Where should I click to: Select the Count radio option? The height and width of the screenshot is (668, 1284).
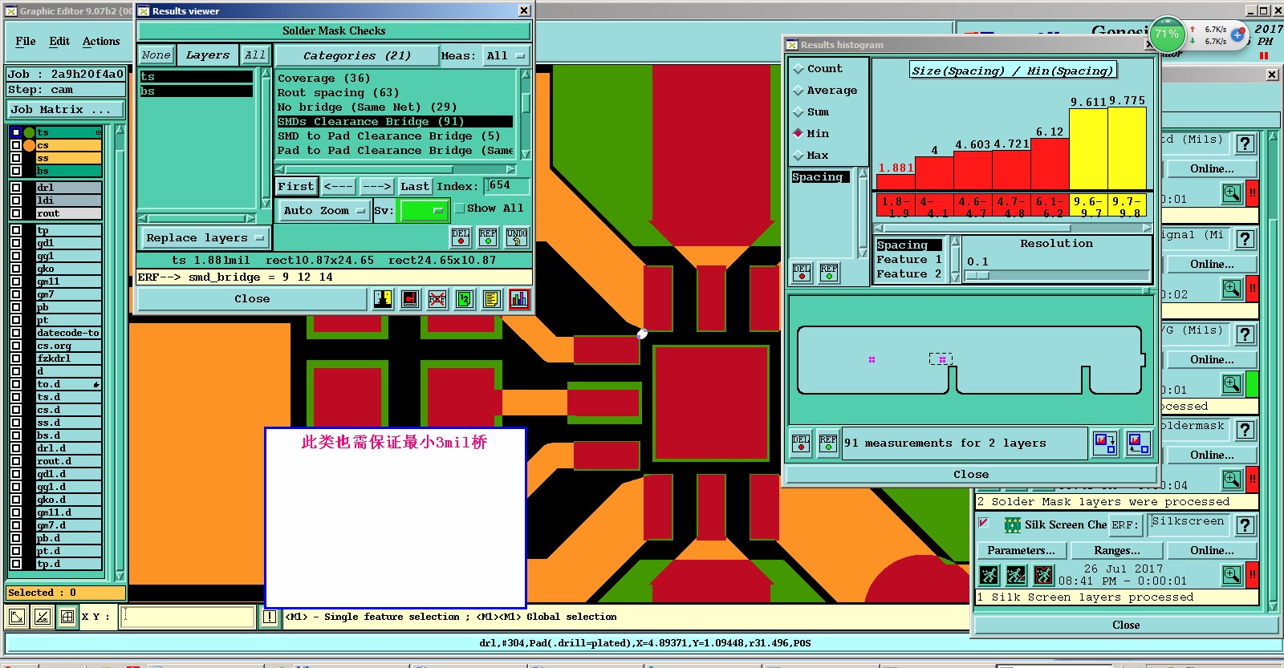coord(798,69)
